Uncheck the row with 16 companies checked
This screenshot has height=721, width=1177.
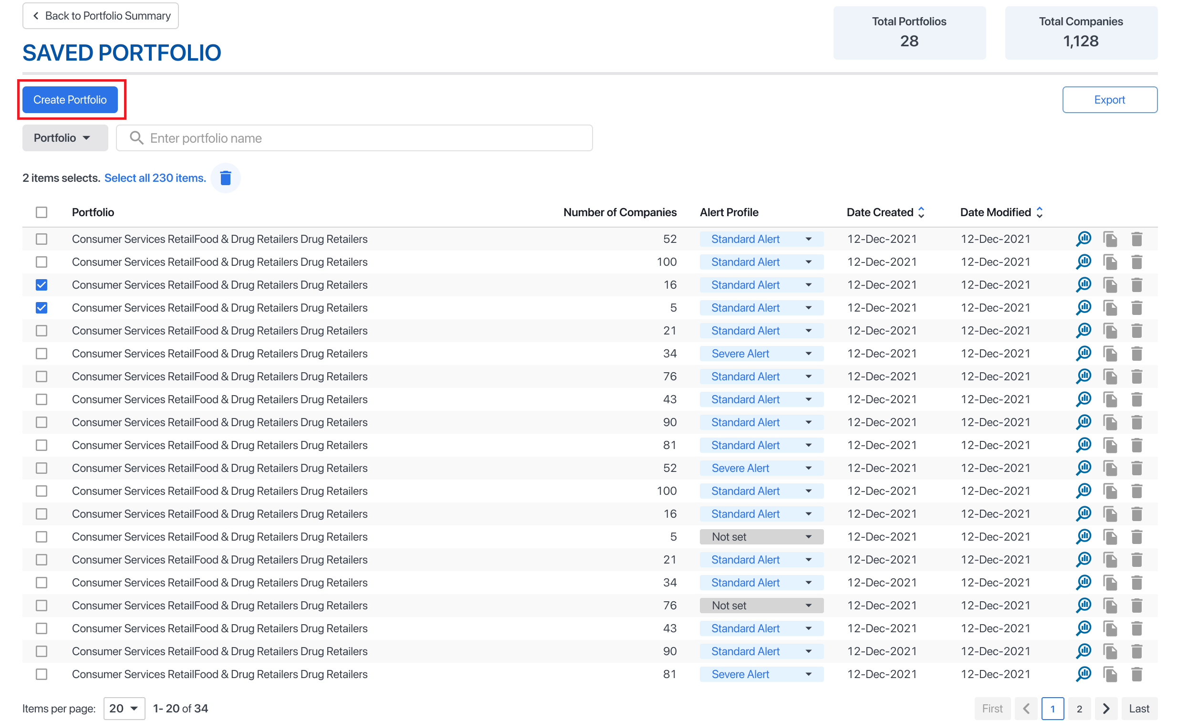(x=42, y=285)
